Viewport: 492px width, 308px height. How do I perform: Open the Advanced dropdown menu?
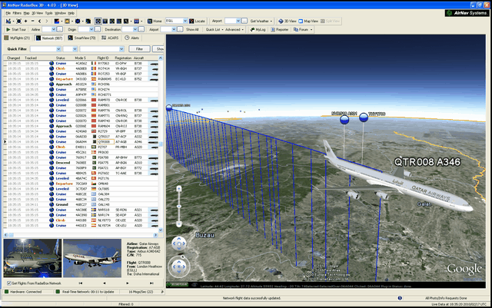(234, 29)
